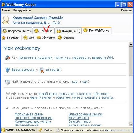Open the Киреев Андрей Сергеевич profile link
Viewport: 134px width, 133px height.
38,18
